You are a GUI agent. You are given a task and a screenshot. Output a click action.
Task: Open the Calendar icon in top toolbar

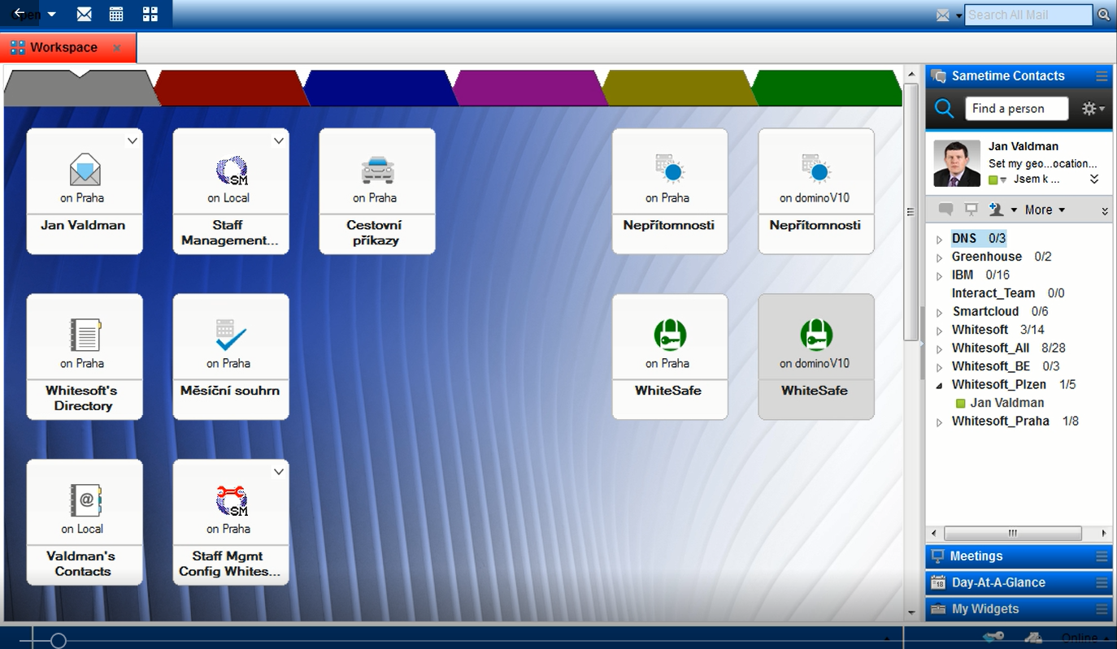tap(116, 15)
